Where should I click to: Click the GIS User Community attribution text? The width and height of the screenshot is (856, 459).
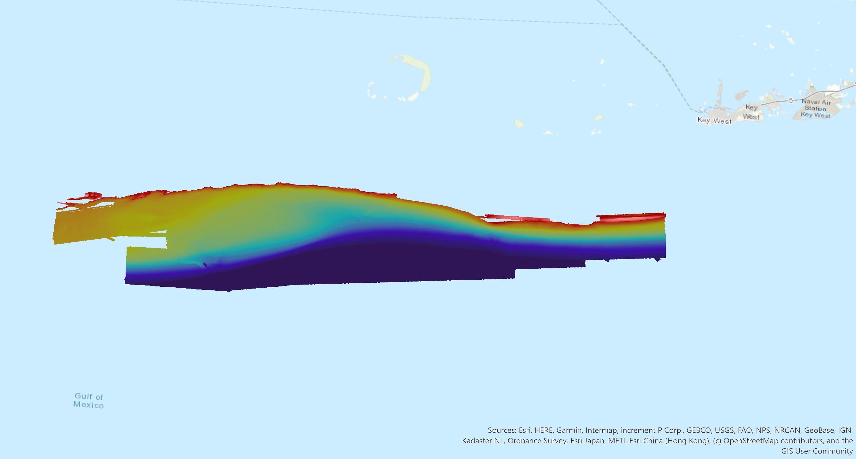(817, 451)
